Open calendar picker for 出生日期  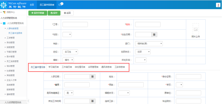tap(154, 34)
